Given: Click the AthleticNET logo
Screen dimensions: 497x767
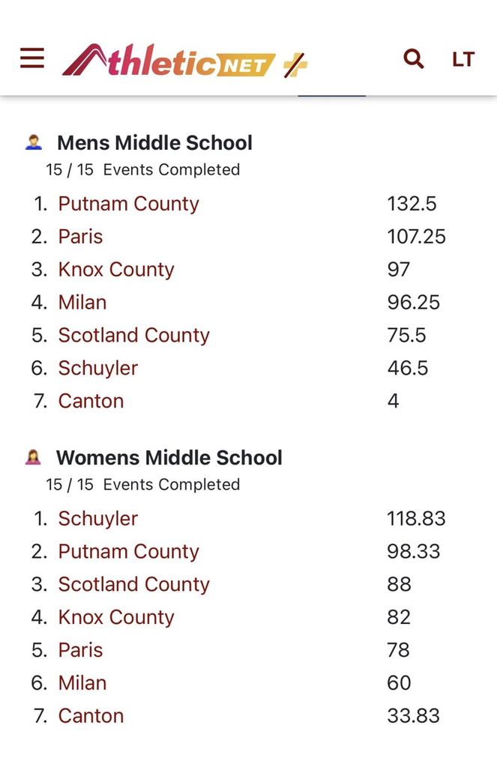Looking at the screenshot, I should tap(169, 61).
